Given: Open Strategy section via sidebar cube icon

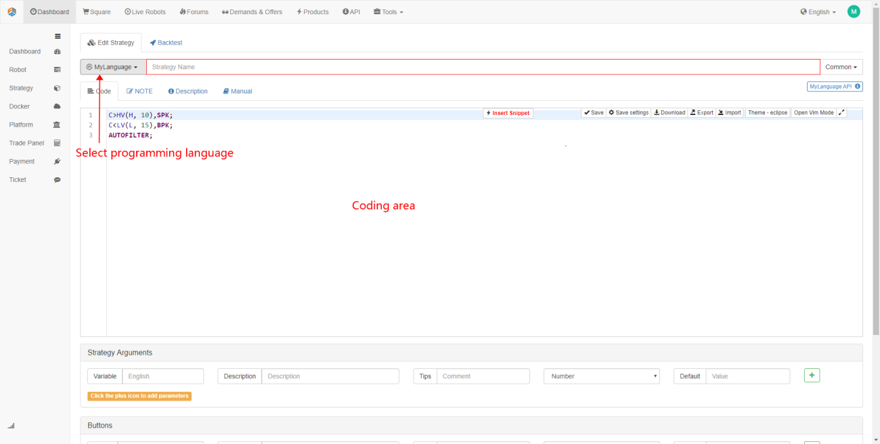Looking at the screenshot, I should tap(57, 88).
